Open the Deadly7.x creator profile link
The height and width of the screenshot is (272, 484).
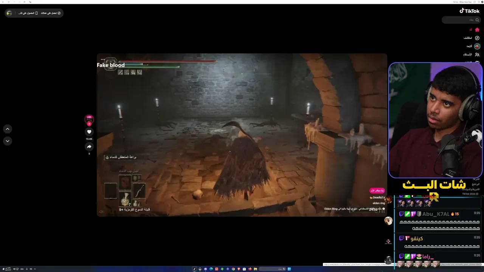coord(378,198)
